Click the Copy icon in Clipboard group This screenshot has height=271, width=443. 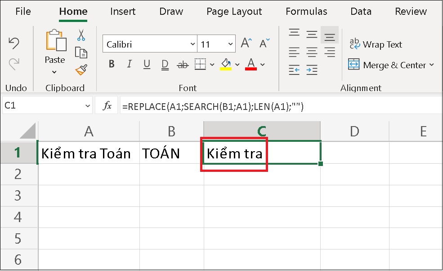pos(82,52)
